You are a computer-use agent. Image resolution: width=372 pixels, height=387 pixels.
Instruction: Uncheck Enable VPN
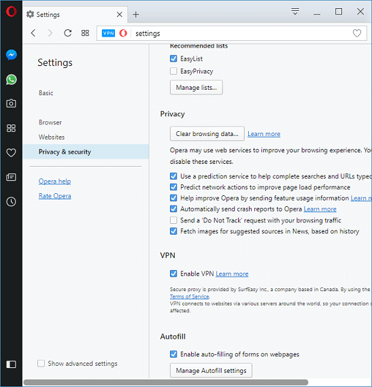click(173, 273)
